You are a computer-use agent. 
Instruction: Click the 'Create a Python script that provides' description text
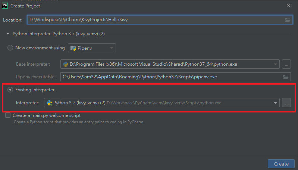[x=79, y=122]
